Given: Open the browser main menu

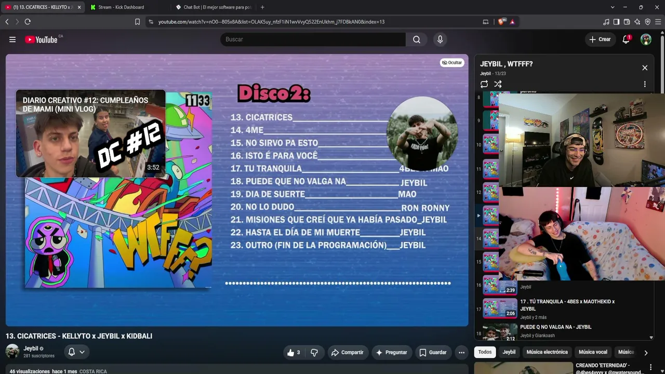Looking at the screenshot, I should (x=658, y=22).
